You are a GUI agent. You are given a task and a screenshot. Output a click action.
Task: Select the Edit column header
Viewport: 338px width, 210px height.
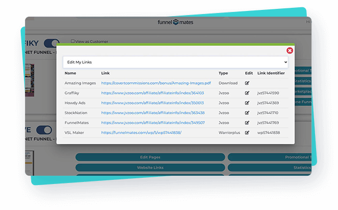[249, 73]
